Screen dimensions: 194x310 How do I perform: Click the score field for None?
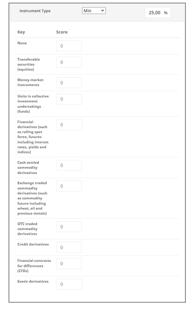(x=69, y=46)
